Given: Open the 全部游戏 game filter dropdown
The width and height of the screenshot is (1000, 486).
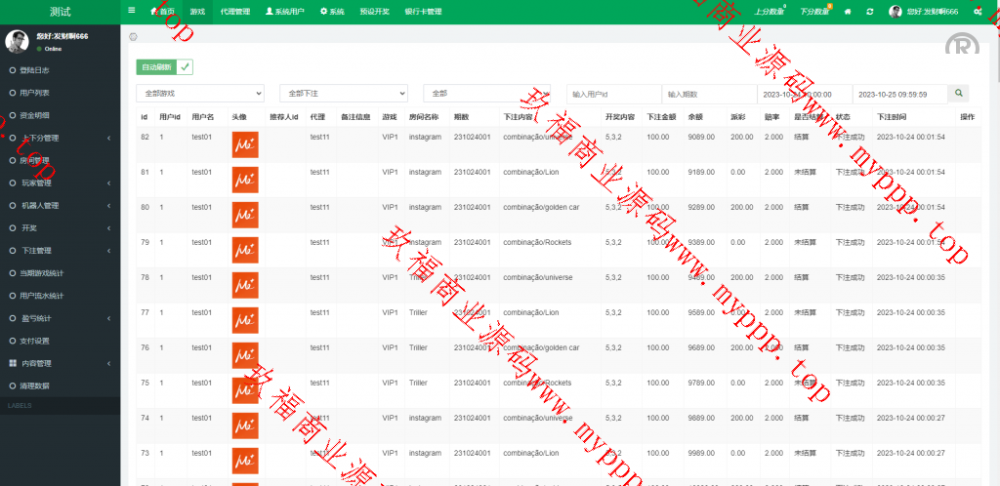Looking at the screenshot, I should click(x=200, y=94).
